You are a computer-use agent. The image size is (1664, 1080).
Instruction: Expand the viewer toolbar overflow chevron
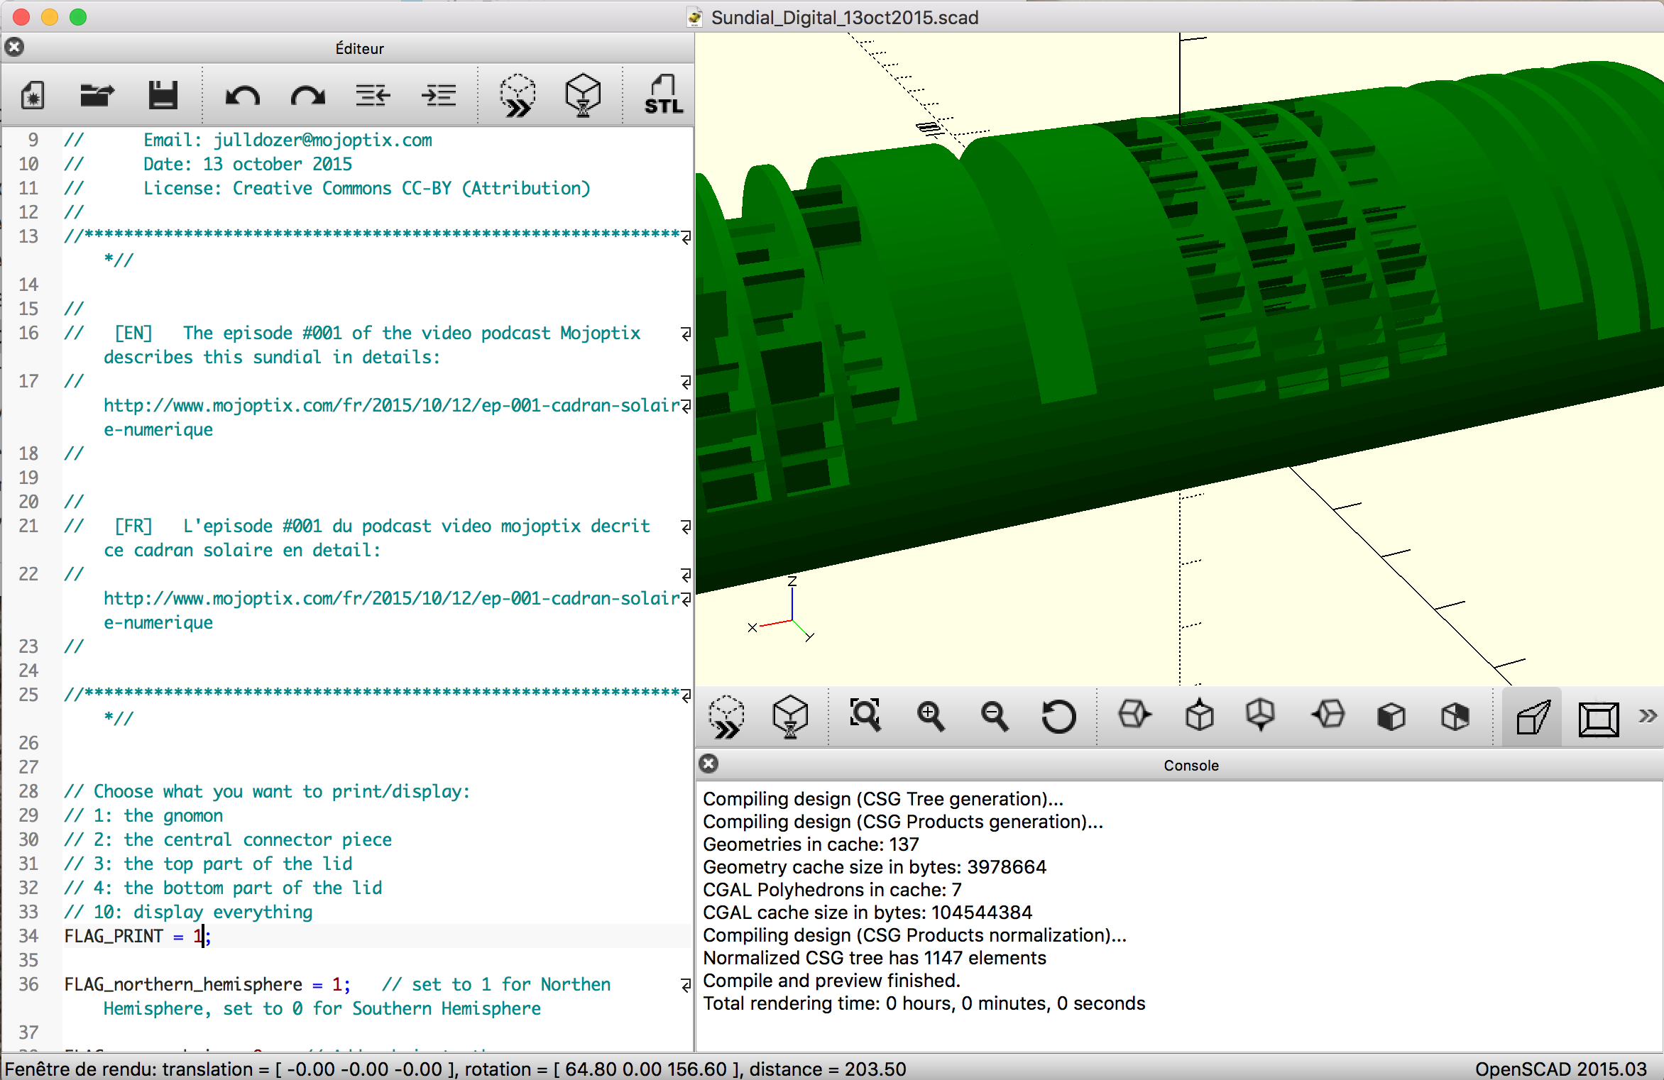1648,715
